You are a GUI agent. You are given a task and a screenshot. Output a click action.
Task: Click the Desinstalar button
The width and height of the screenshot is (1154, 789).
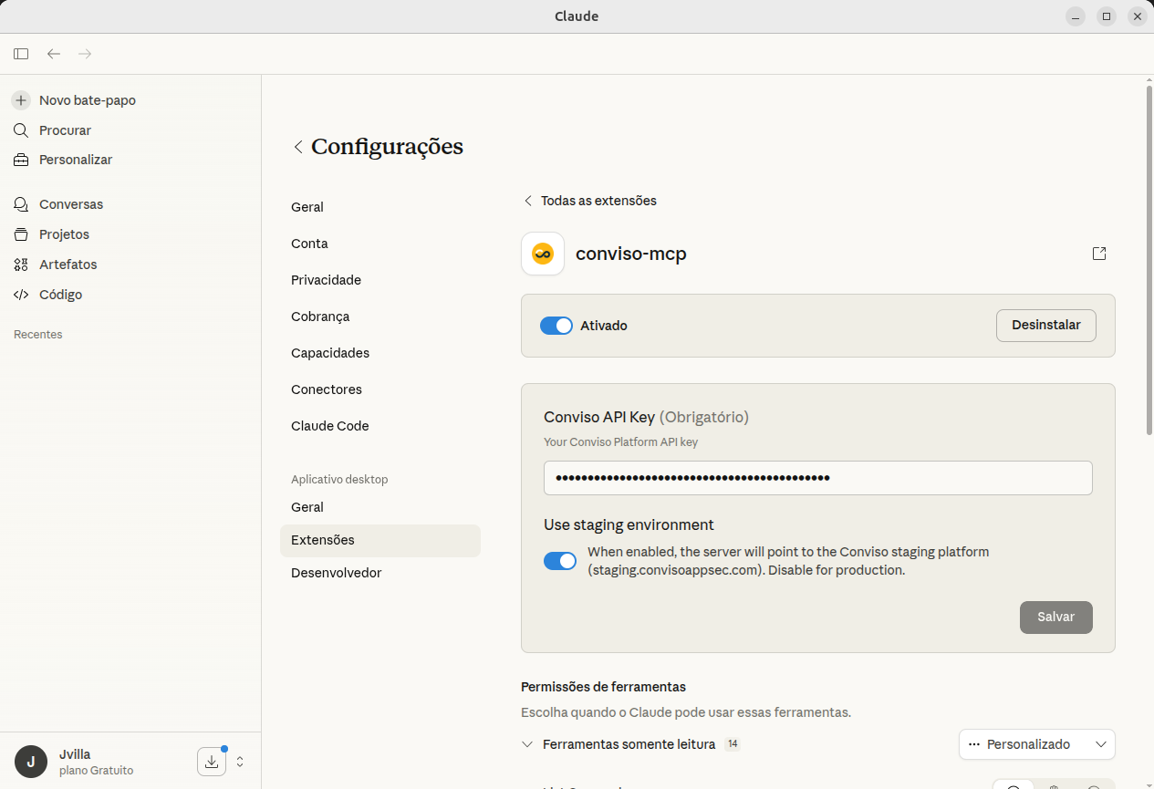point(1045,326)
